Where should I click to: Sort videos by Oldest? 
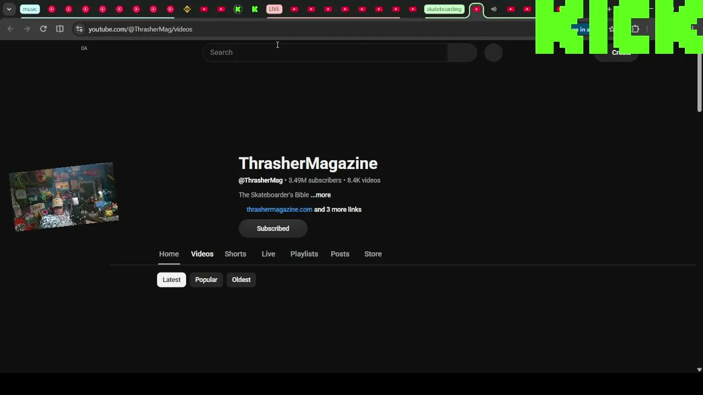coord(241,280)
